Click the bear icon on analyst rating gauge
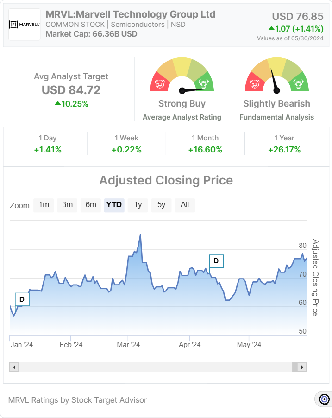Image resolution: width=332 pixels, height=418 pixels. pos(160,84)
